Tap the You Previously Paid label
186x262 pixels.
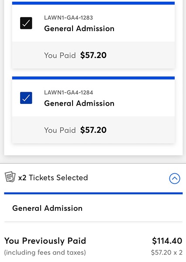coord(45,241)
